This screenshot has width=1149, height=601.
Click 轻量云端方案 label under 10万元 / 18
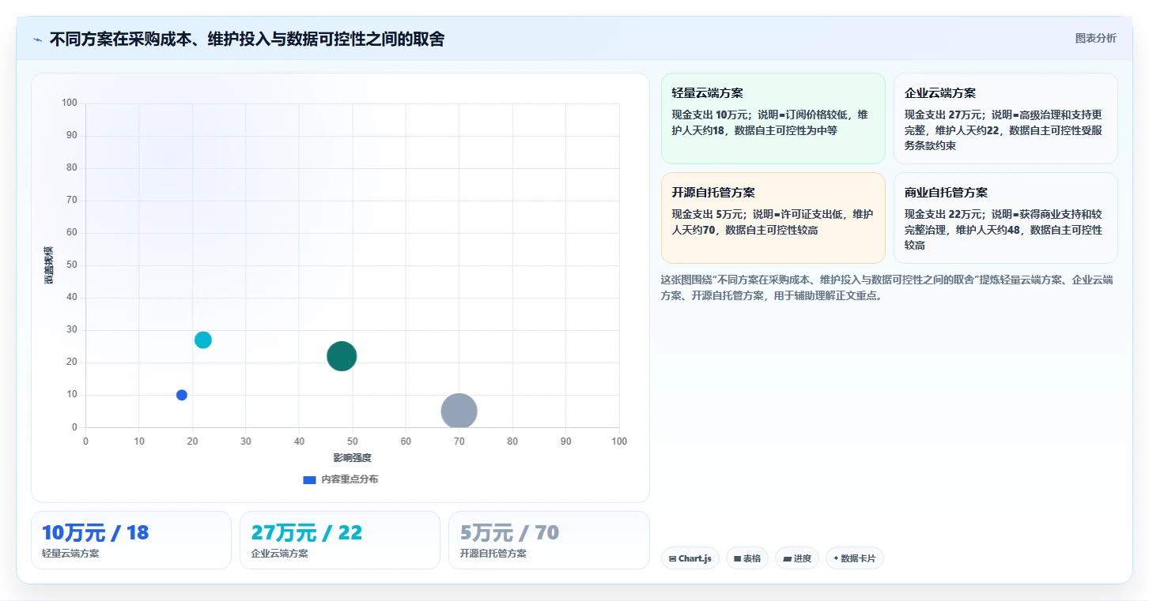click(70, 554)
